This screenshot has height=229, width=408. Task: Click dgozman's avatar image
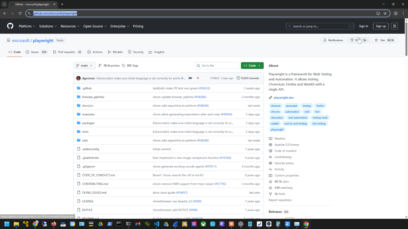[x=78, y=78]
